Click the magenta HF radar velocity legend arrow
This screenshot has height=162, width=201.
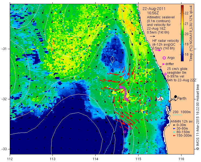[158, 50]
